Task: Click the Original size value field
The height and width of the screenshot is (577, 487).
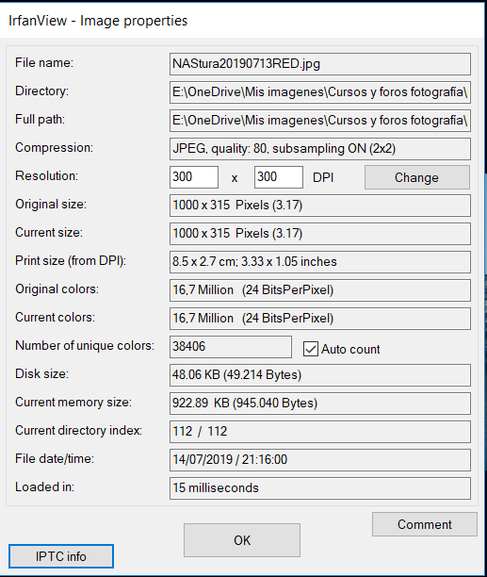Action: 319,206
